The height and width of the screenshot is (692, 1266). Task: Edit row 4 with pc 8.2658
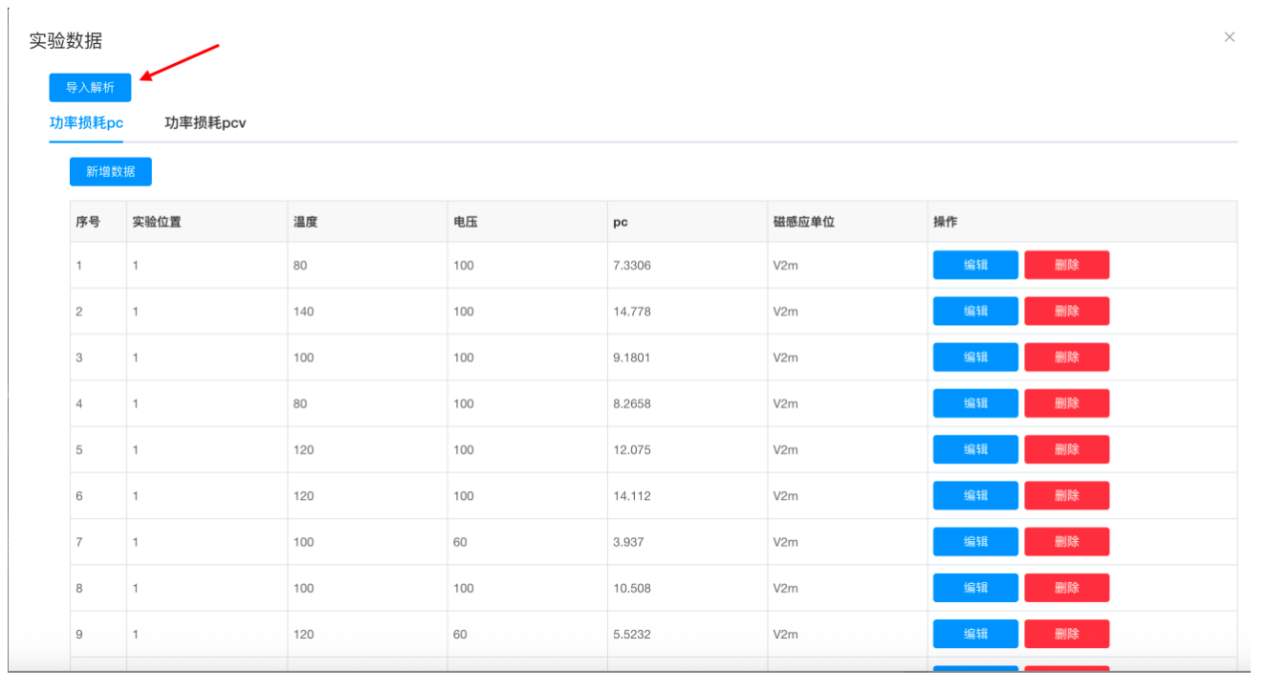pyautogui.click(x=974, y=403)
